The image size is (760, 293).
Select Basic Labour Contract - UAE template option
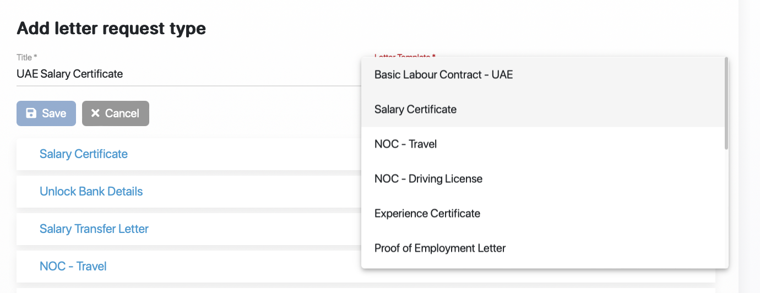(x=443, y=74)
